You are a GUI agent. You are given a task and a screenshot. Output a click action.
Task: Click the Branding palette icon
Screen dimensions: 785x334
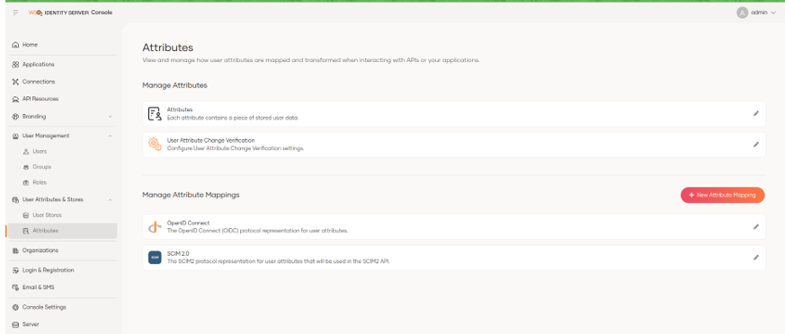pos(15,117)
